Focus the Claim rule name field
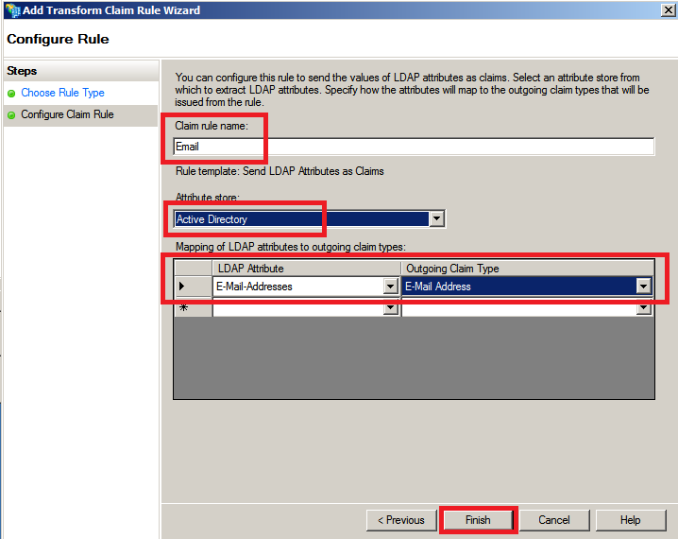The width and height of the screenshot is (678, 539). 414,147
